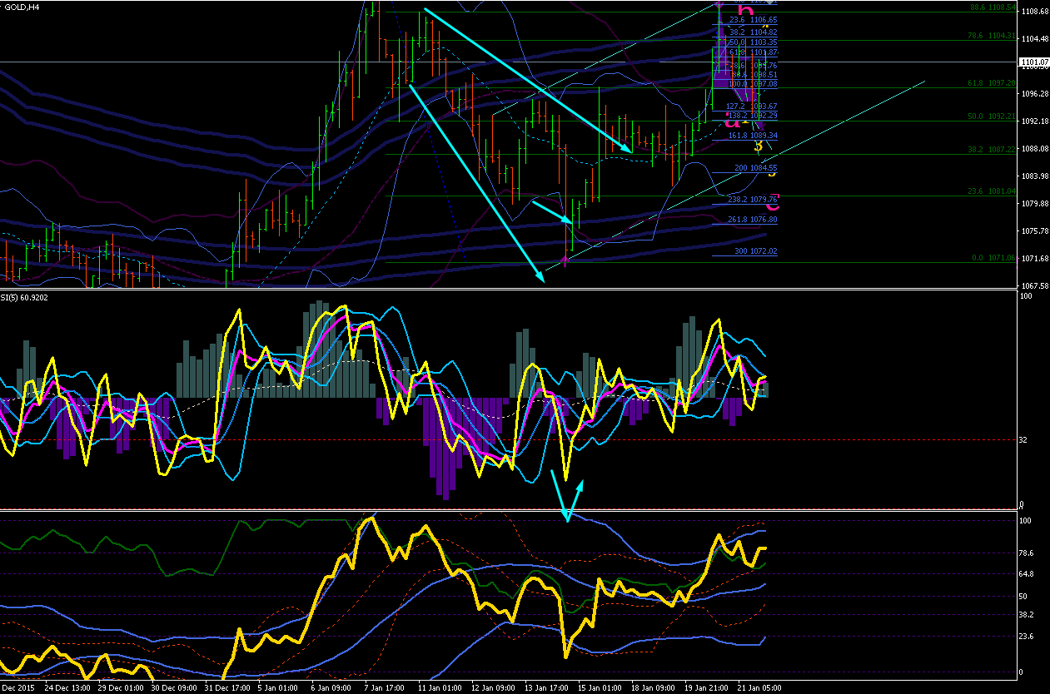
Task: Click the blue Fibonacci label 50.0 1103.35
Action: 754,42
